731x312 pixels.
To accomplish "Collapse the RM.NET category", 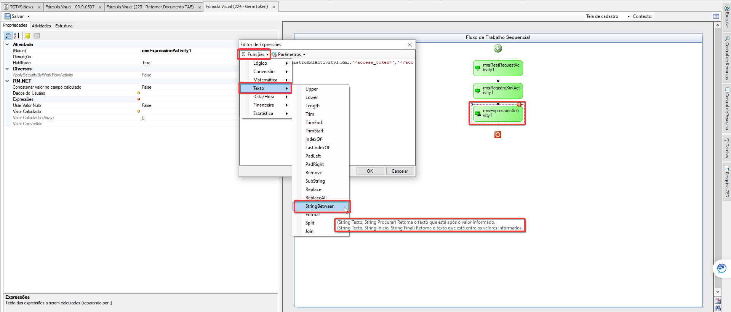I will tap(7, 81).
